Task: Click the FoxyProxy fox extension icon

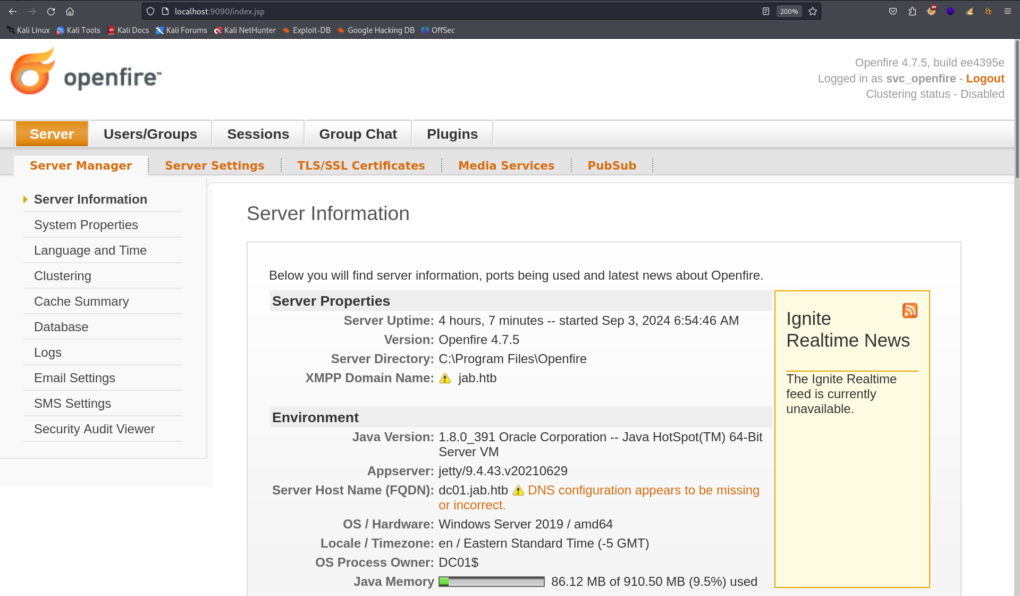Action: (x=931, y=11)
